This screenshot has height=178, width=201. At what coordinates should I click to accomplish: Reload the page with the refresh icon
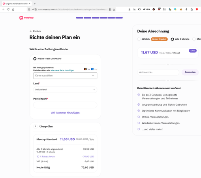pyautogui.click(x=8, y=9)
